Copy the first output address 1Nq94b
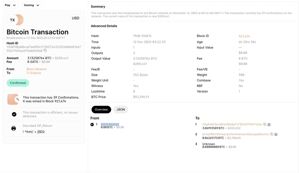The height and width of the screenshot is (173, 299). (265, 124)
